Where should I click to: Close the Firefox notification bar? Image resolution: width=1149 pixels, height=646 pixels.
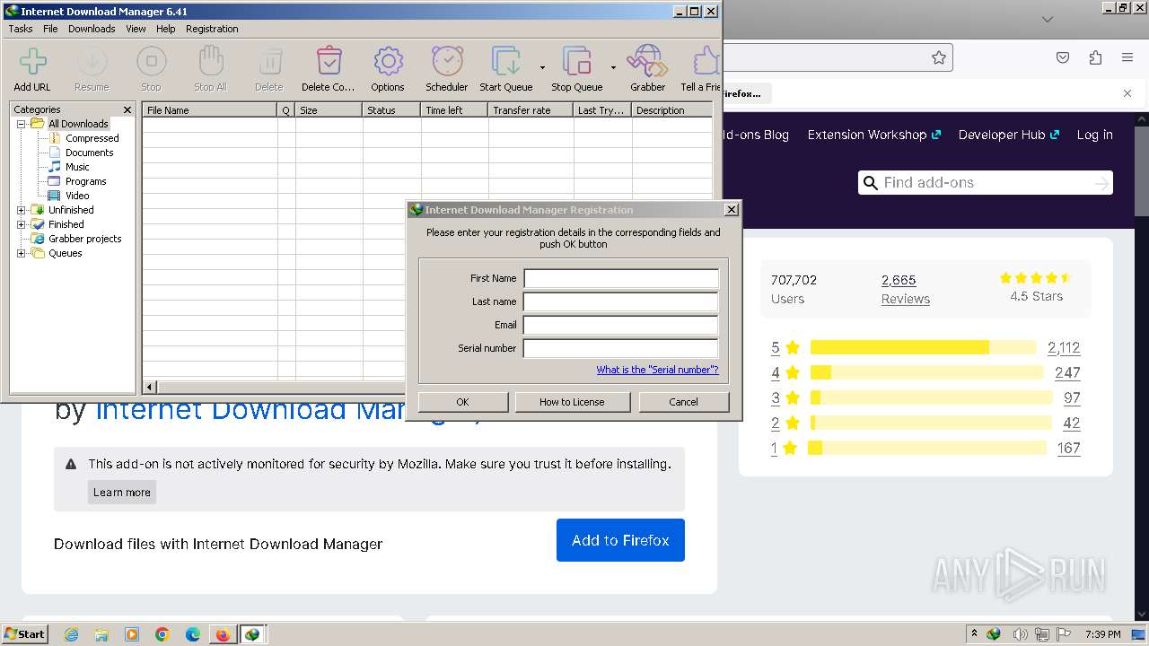(1127, 93)
